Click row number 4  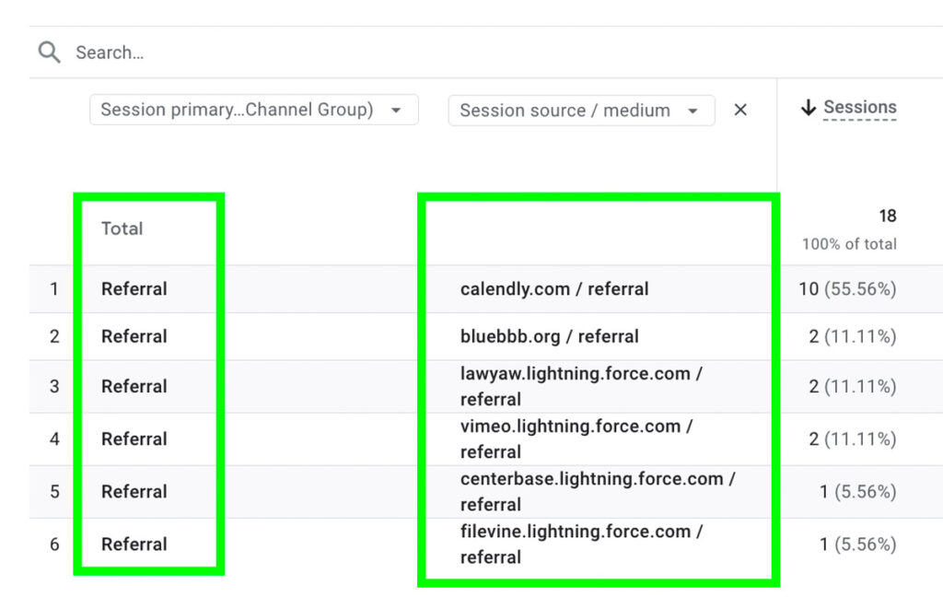pos(54,439)
